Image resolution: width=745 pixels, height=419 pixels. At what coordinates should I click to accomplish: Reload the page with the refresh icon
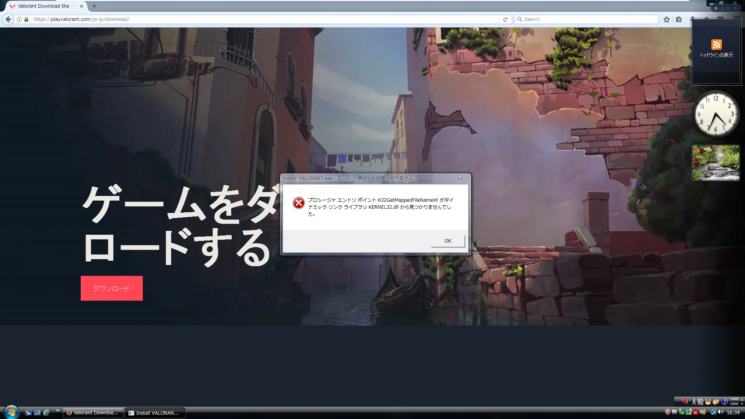pos(505,19)
